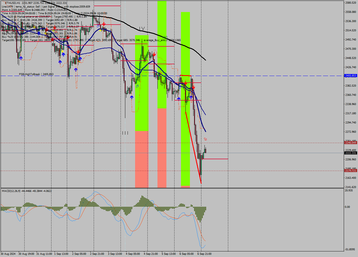Click the red descending trendline on 6 Sep

click(x=193, y=147)
